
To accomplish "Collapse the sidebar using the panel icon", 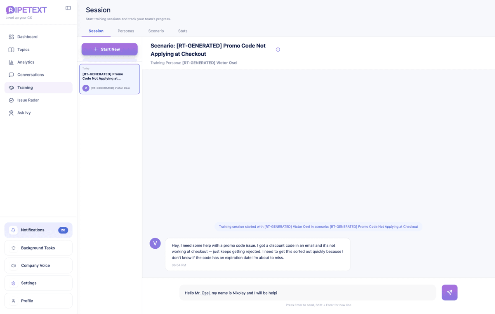I will point(68,7).
